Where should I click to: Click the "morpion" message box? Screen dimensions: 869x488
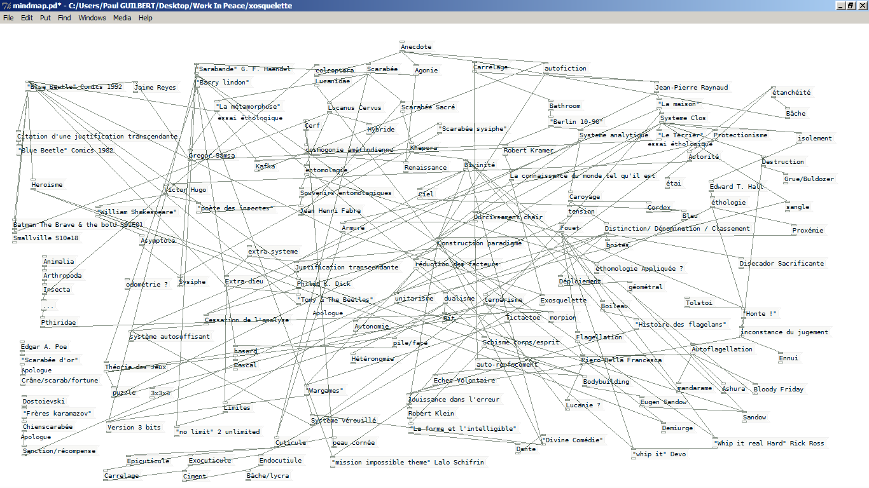562,317
